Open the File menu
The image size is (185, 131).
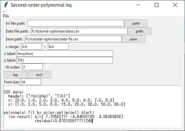(x=6, y=16)
